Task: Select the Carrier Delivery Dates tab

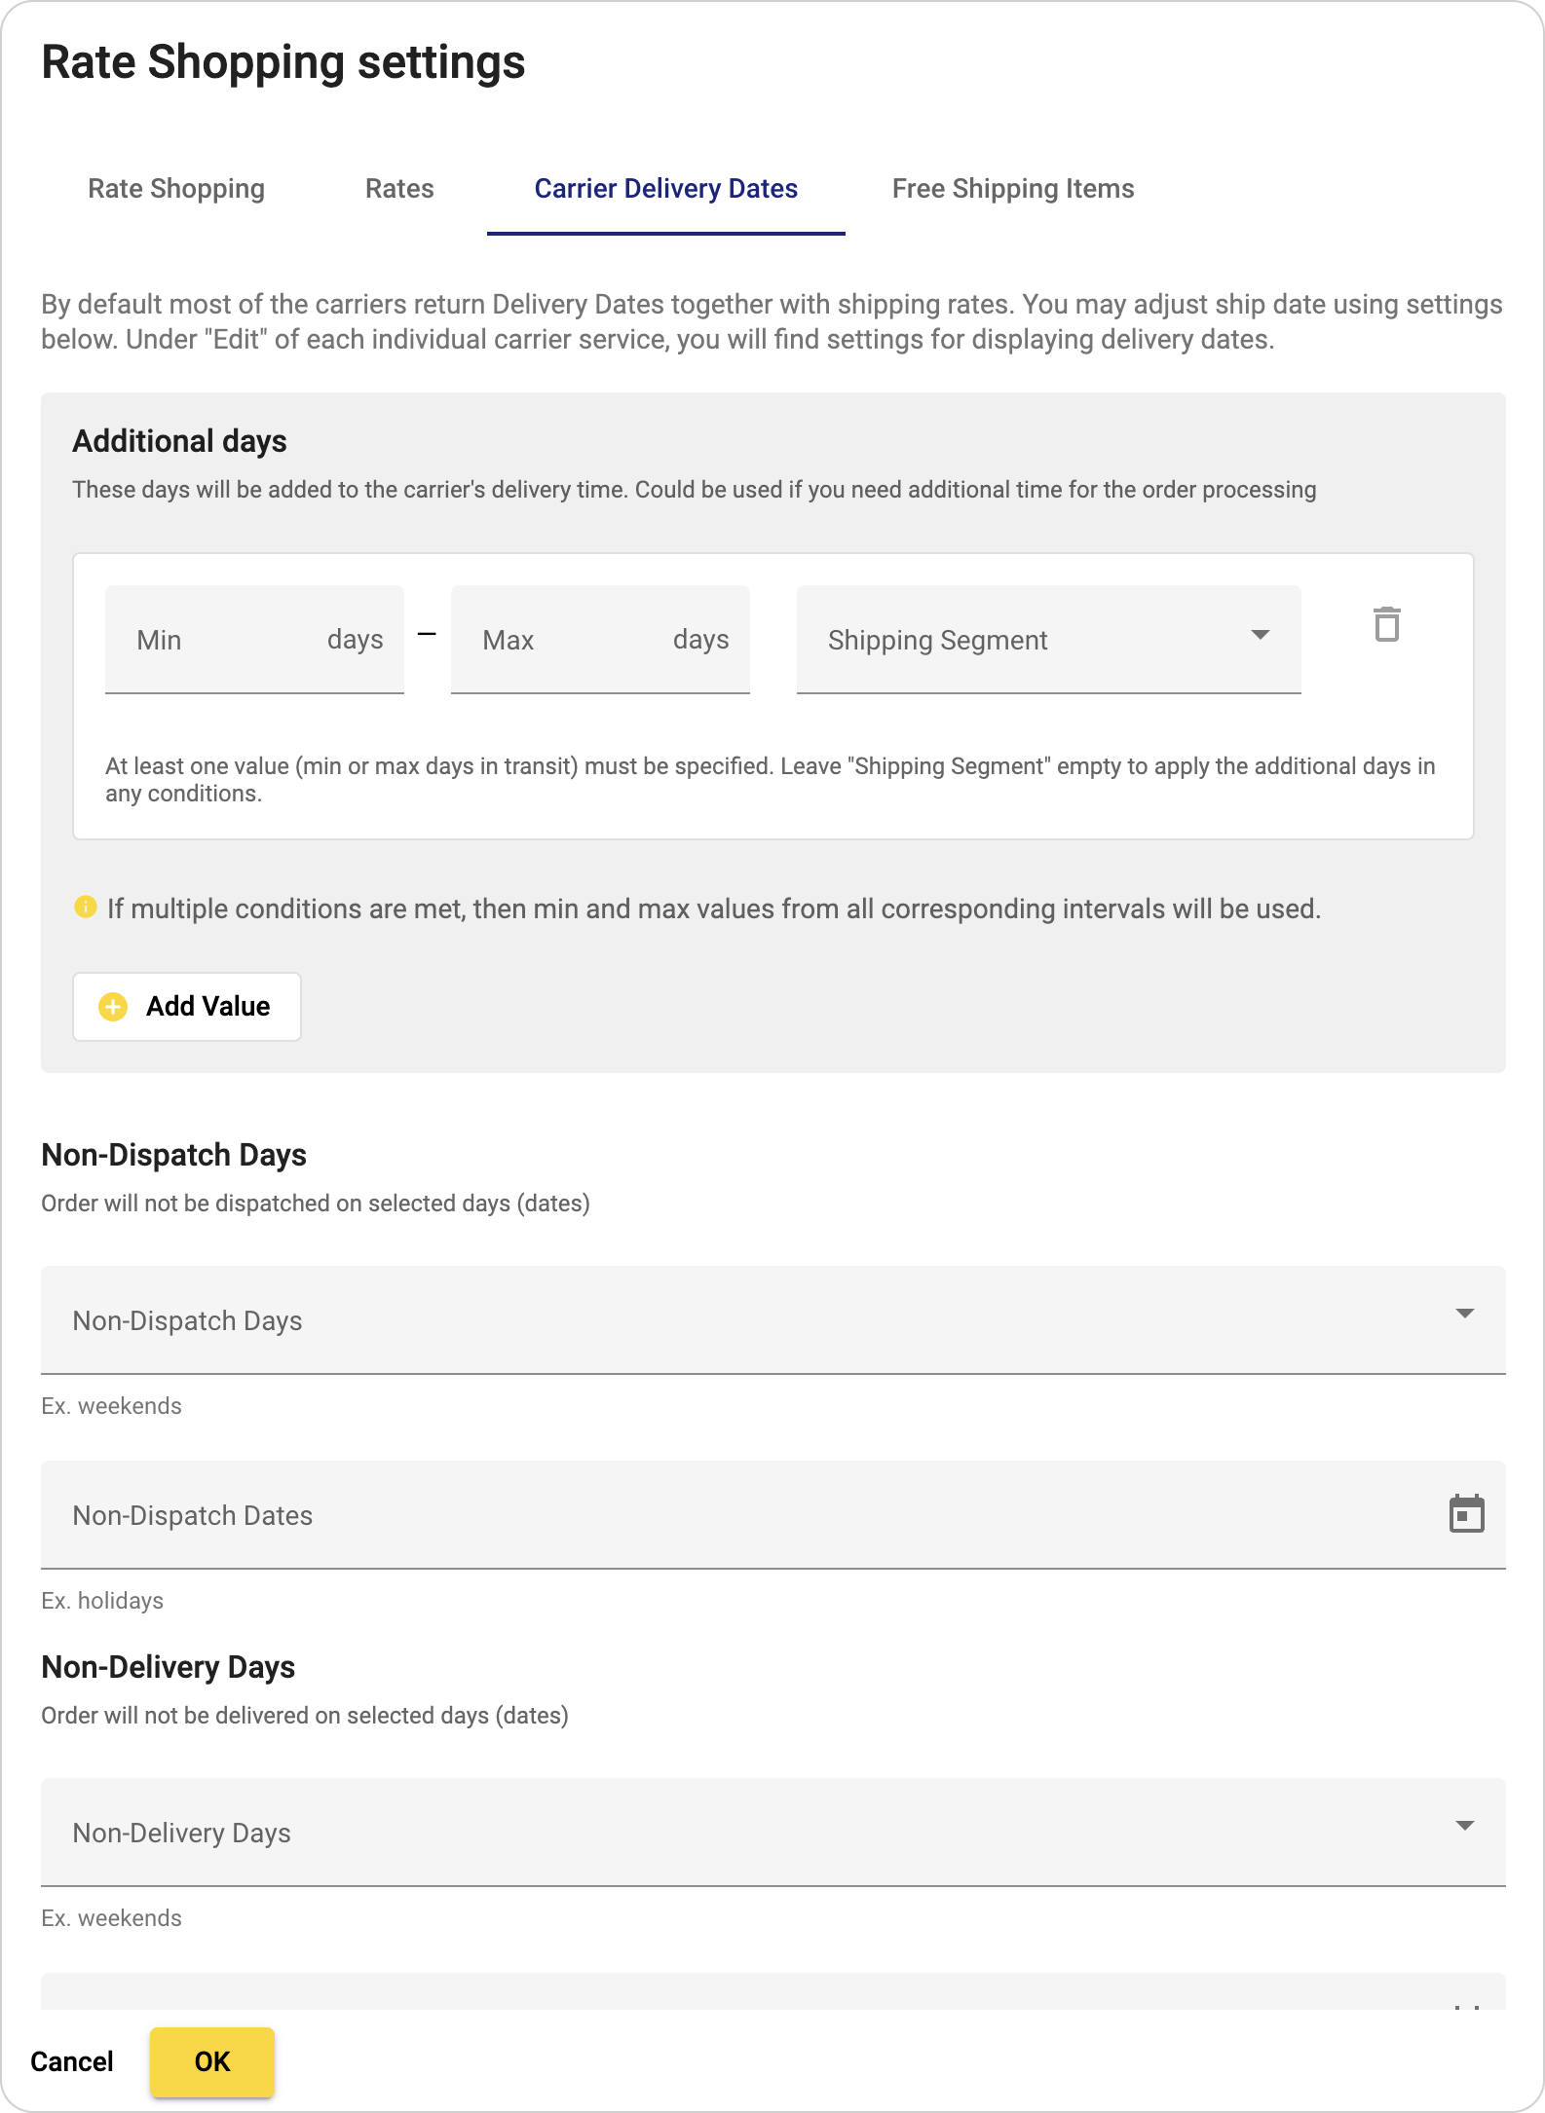Action: click(666, 189)
